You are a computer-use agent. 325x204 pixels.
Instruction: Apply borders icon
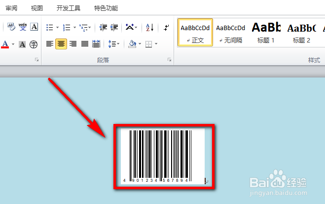tap(148, 44)
